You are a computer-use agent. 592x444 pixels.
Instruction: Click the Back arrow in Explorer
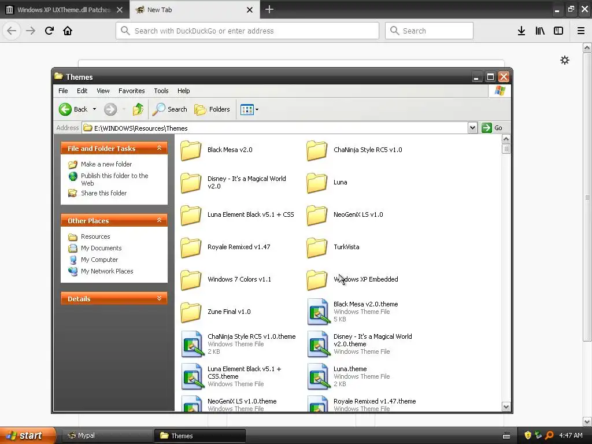pos(65,109)
